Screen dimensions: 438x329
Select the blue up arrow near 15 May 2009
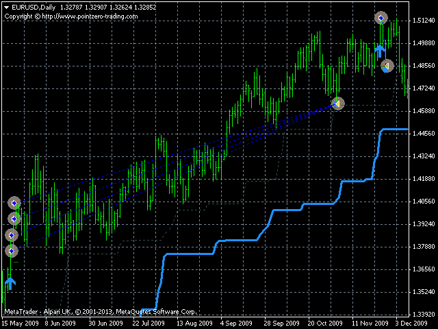[x=10, y=282]
